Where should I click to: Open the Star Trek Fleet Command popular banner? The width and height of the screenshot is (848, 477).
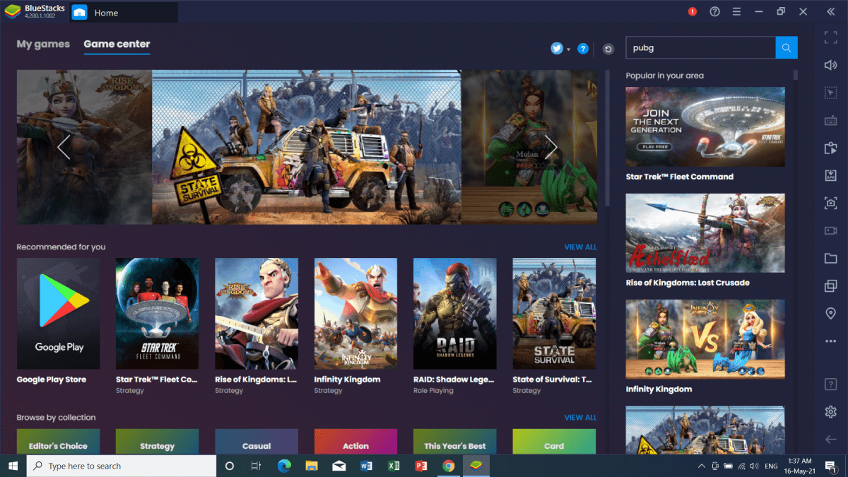705,126
